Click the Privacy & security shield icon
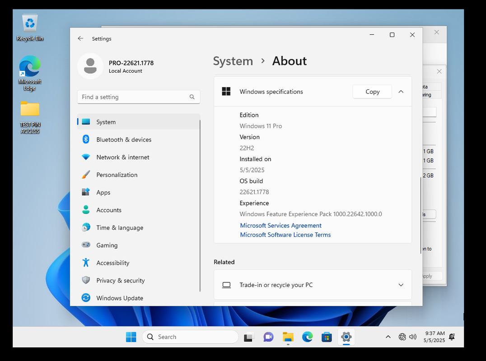 pos(86,280)
